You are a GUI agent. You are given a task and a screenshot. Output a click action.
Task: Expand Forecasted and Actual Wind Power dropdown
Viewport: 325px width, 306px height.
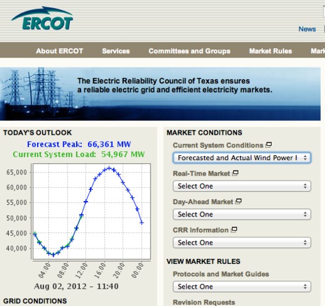242,158
